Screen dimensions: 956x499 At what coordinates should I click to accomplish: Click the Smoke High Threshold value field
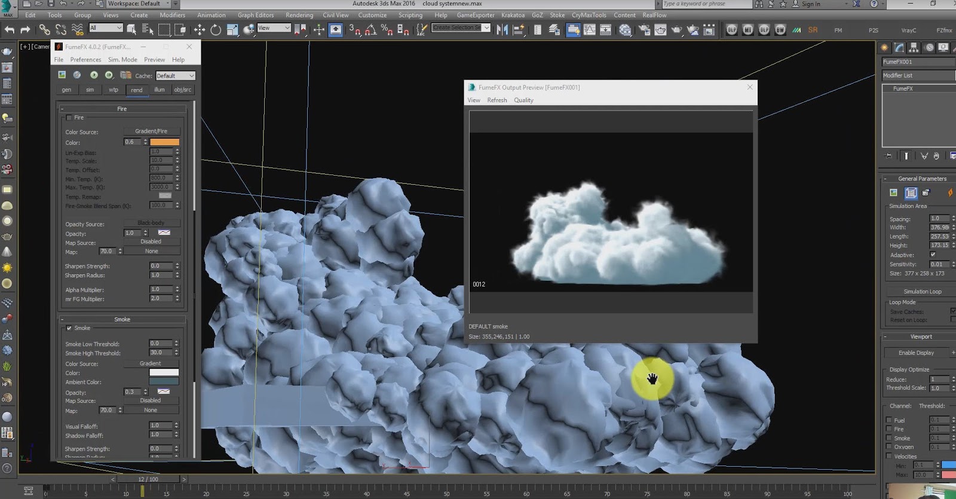pos(160,353)
